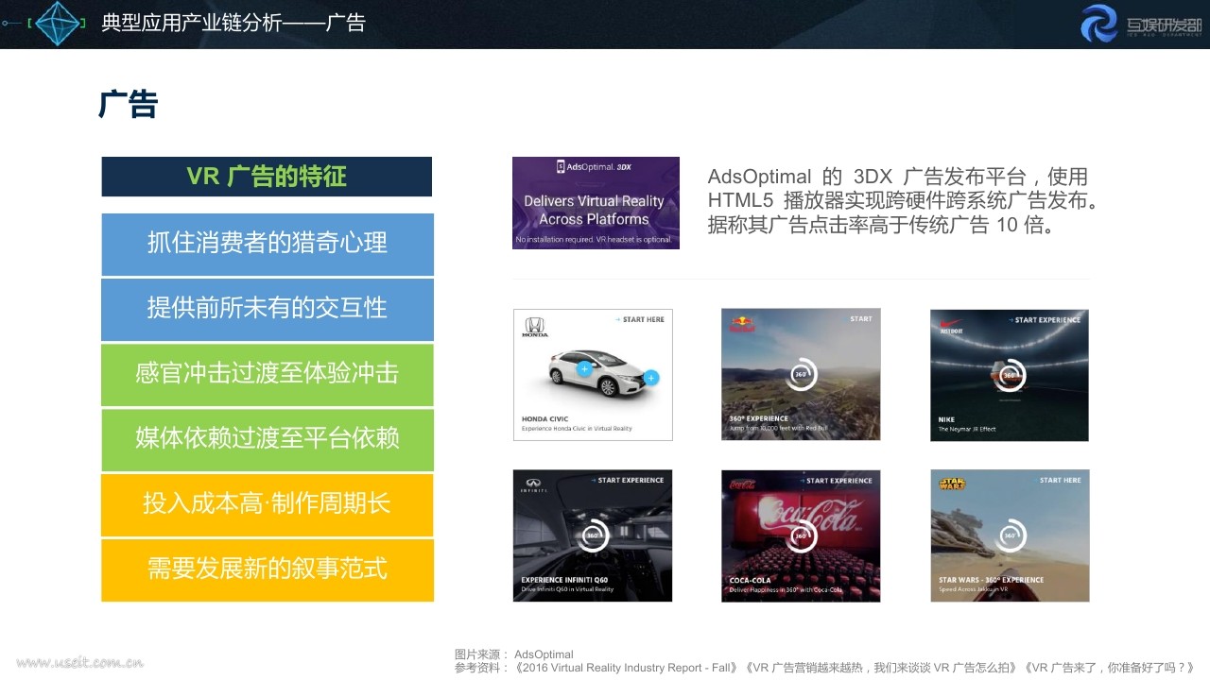This screenshot has height=680, width=1210.
Task: Click the diamond logo in slide header
Action: click(58, 24)
